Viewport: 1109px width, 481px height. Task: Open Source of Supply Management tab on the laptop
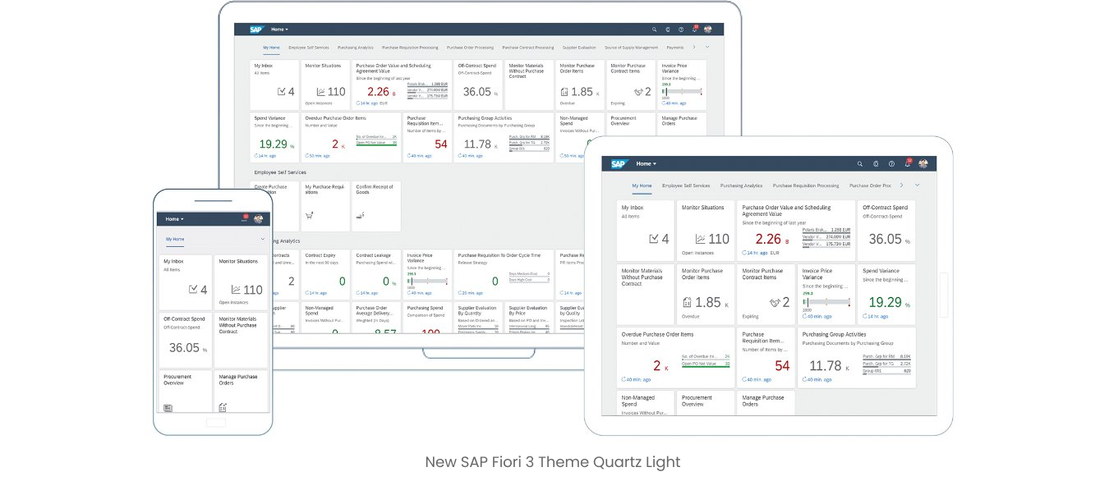pos(631,48)
